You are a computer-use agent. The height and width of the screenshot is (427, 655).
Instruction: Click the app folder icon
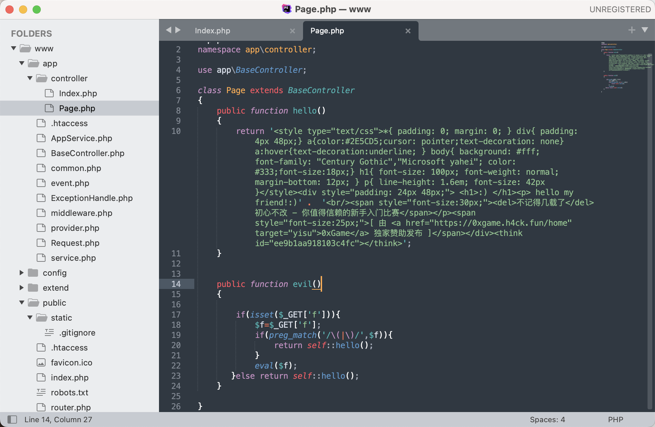(x=34, y=63)
